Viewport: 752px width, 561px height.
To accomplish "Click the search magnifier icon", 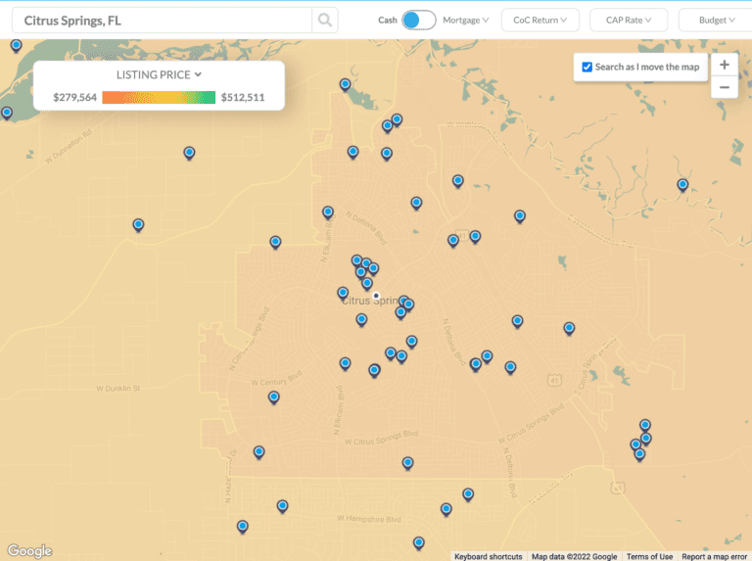I will 324,20.
